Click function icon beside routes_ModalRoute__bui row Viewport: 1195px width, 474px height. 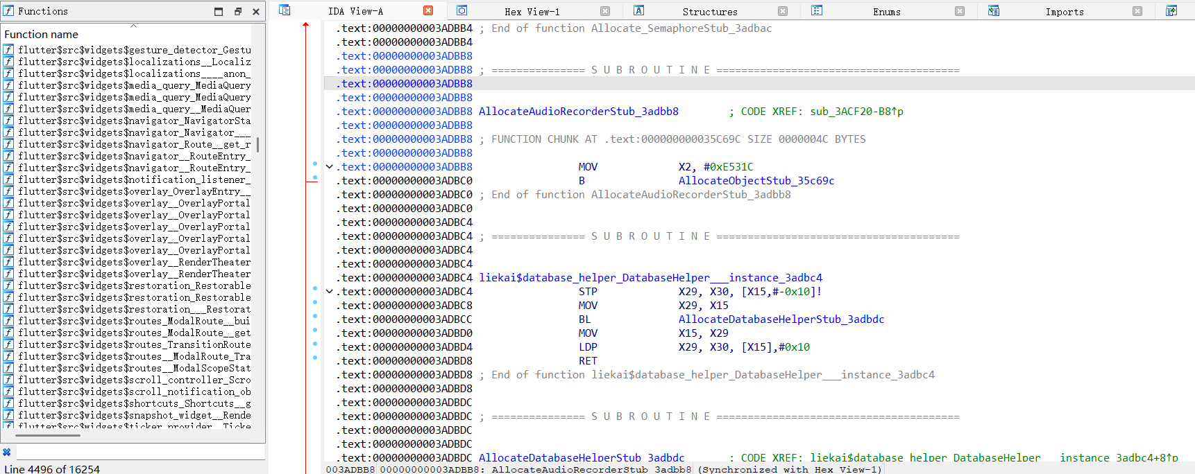[x=8, y=321]
